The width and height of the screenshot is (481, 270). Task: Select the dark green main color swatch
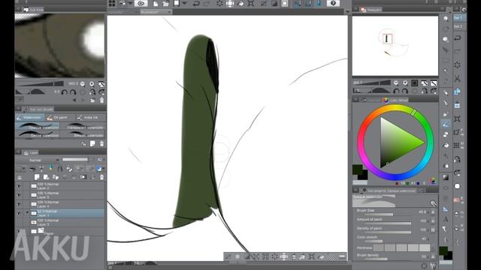coord(357,169)
